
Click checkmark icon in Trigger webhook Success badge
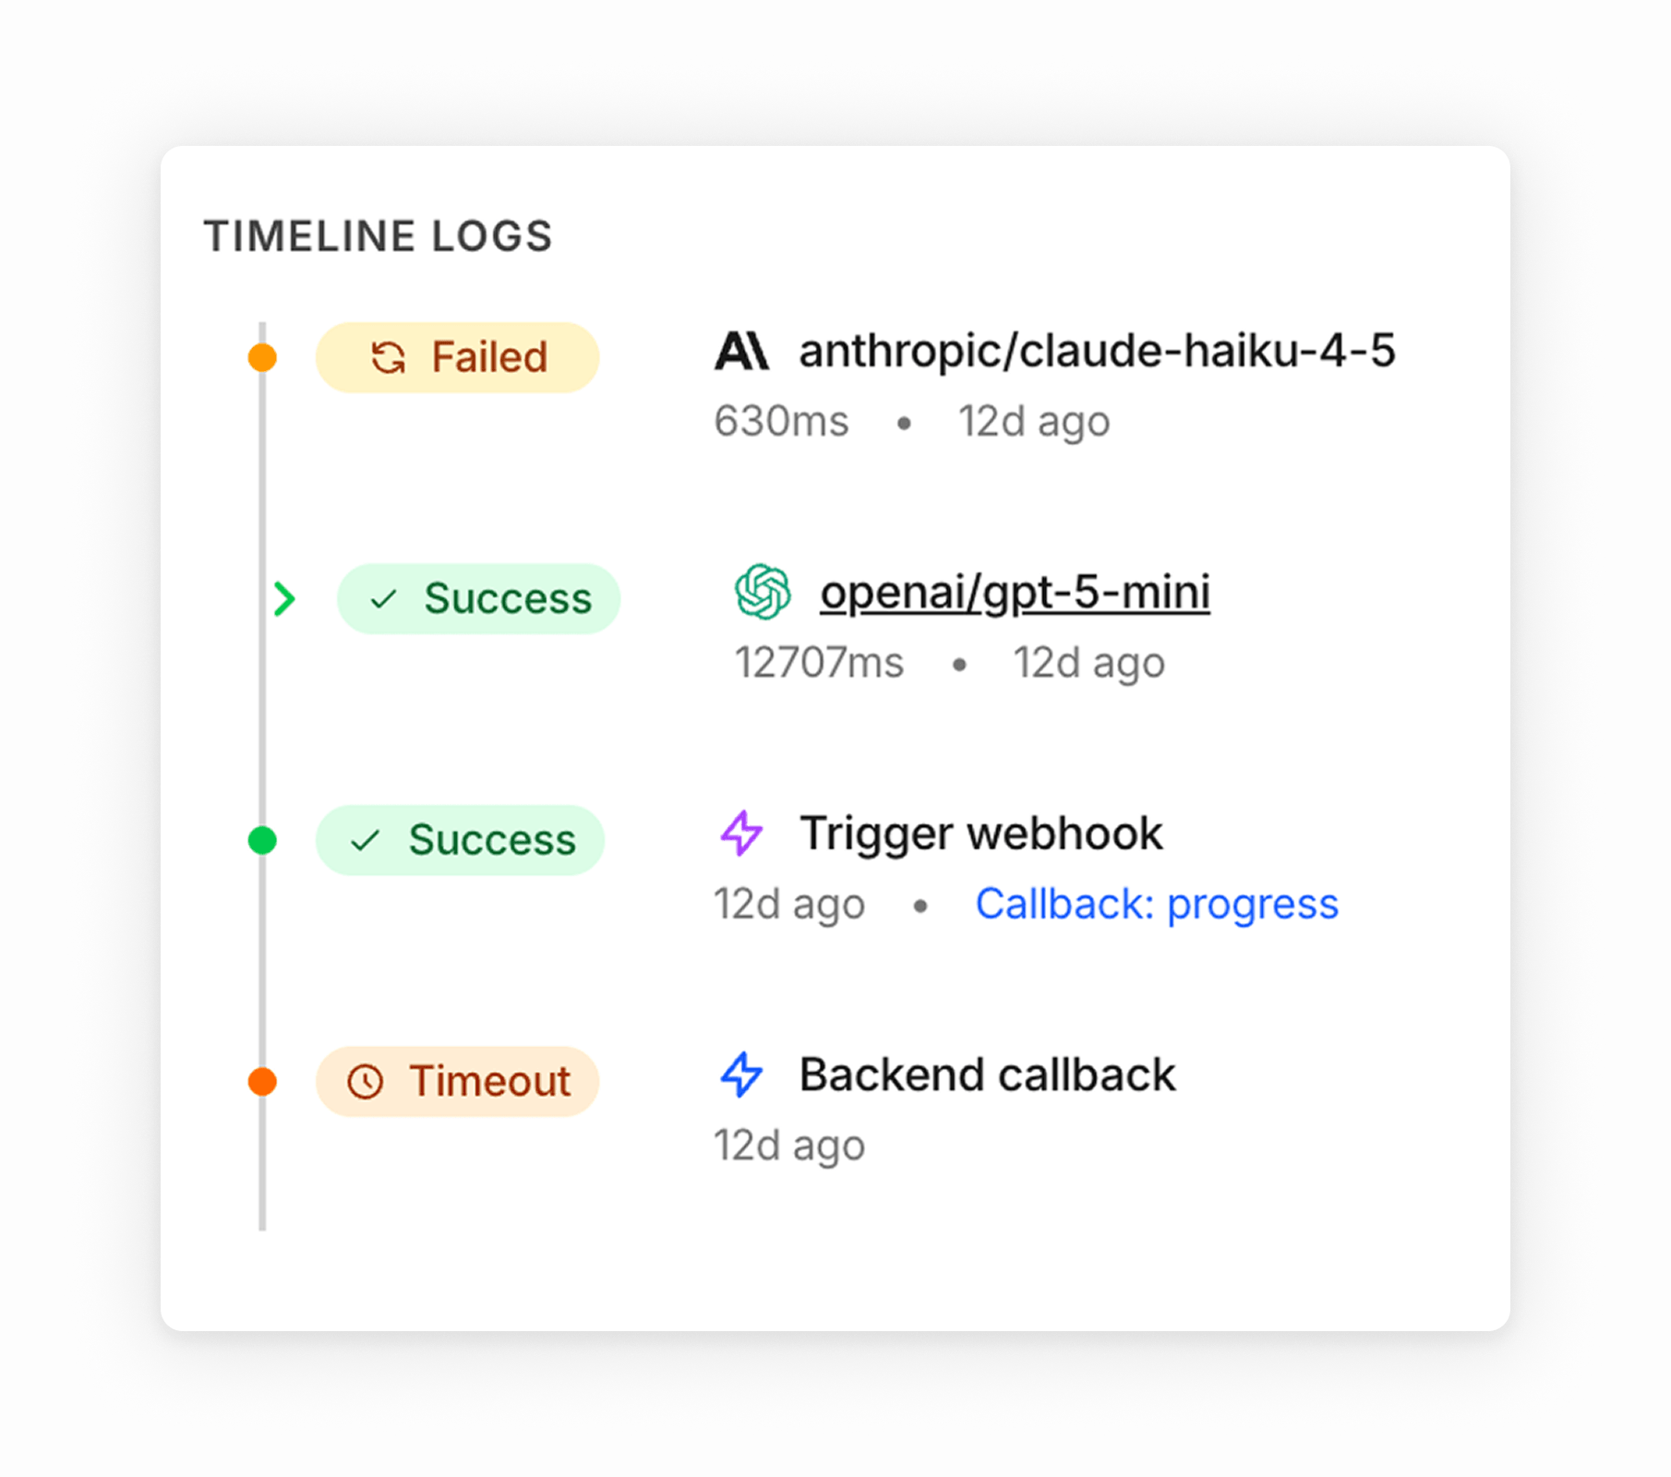(x=366, y=840)
